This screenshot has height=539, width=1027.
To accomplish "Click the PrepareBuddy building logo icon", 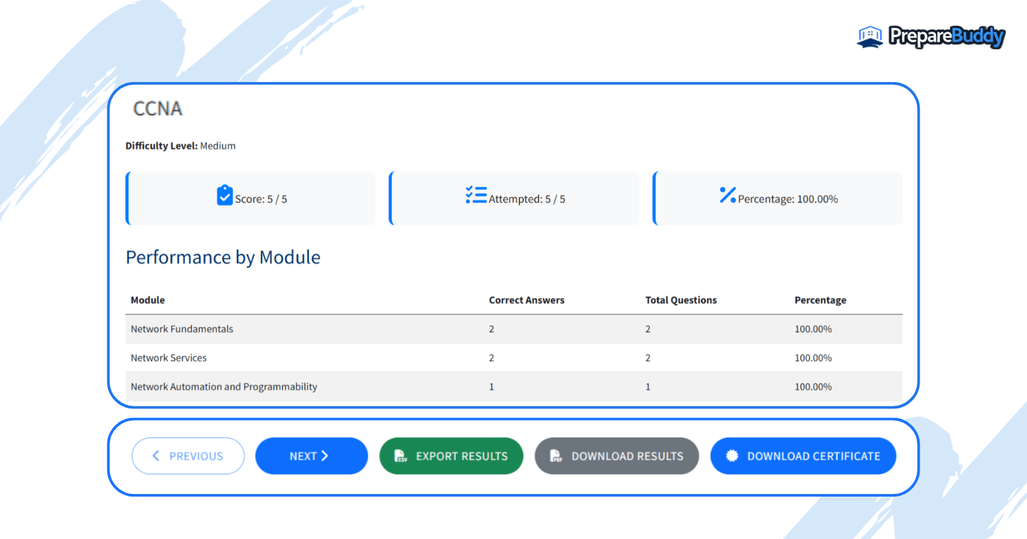I will point(869,36).
